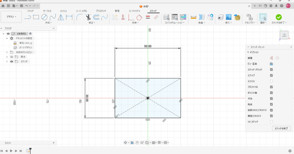Open the デザイン workspace dropdown
This screenshot has height=154, width=294.
[x=11, y=17]
